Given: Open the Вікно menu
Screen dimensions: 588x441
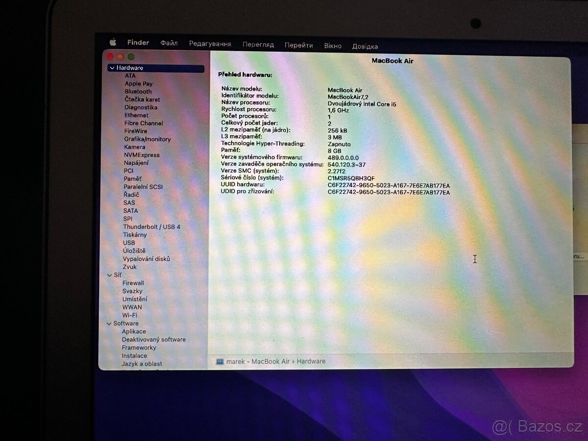Looking at the screenshot, I should tap(333, 45).
